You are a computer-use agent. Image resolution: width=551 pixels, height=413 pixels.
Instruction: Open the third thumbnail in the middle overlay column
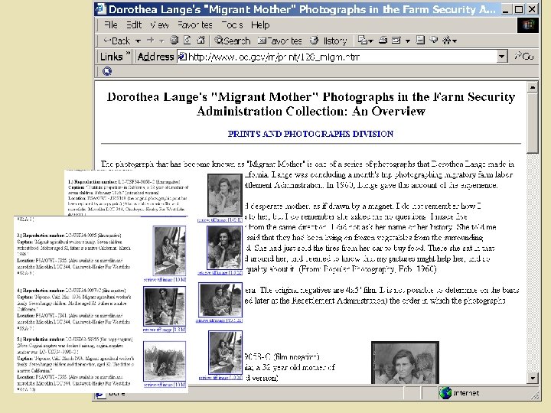click(x=220, y=301)
